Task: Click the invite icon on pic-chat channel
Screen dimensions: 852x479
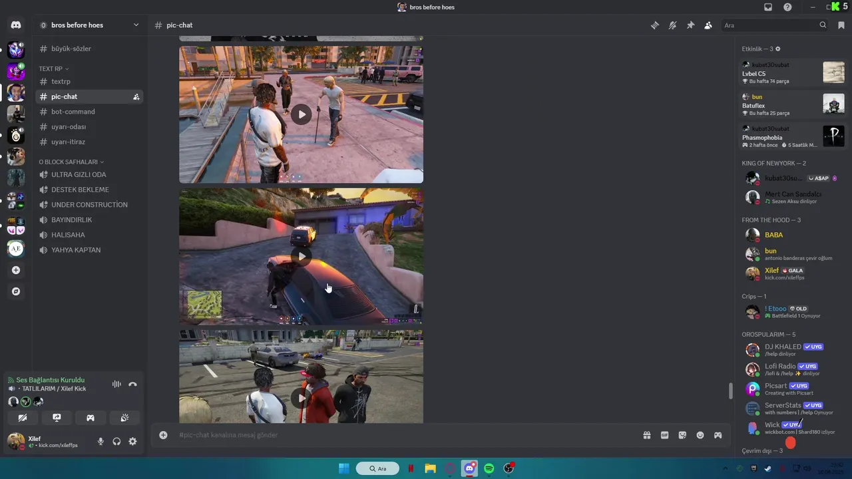Action: (x=136, y=96)
